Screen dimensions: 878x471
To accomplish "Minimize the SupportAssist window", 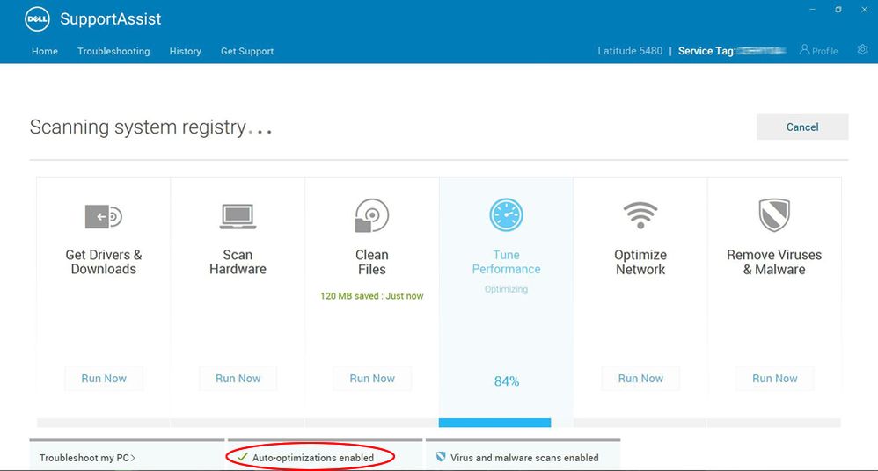I will (812, 10).
